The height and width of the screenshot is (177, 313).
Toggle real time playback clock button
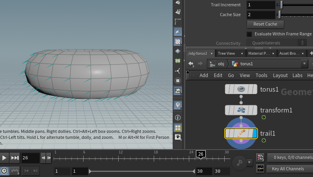4,171
